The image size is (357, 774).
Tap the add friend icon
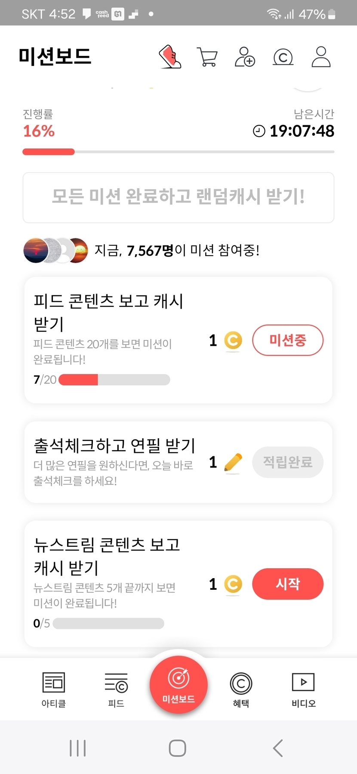[245, 57]
